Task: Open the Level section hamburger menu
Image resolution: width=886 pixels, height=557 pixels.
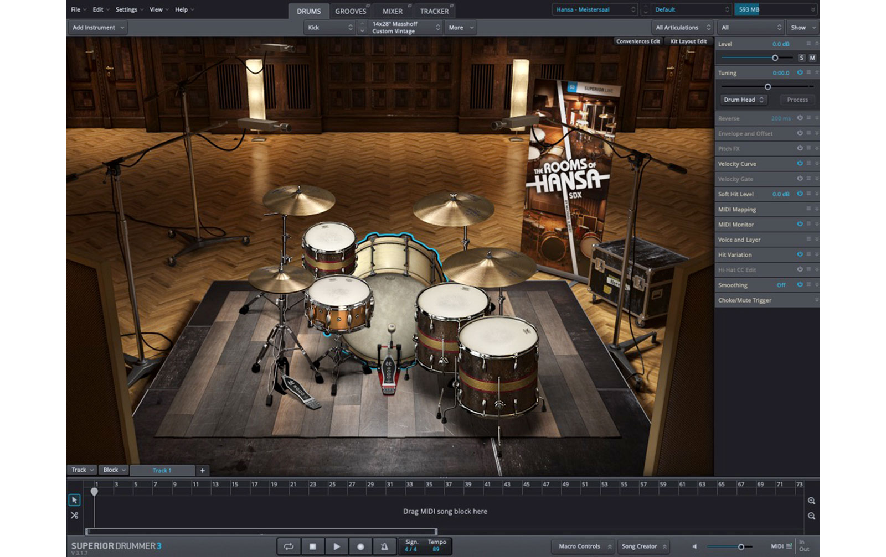Action: pyautogui.click(x=808, y=44)
